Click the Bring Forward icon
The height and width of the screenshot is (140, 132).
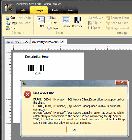(x=108, y=28)
